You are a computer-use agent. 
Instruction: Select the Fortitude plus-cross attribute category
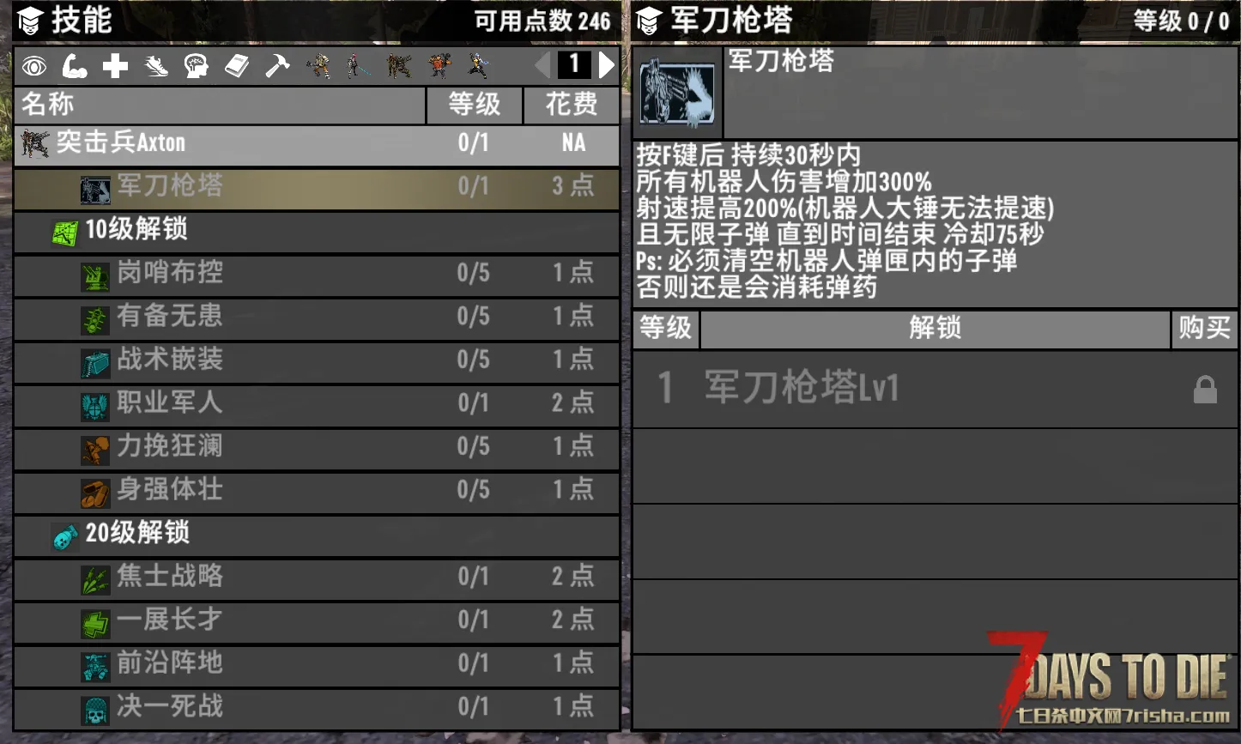point(115,65)
